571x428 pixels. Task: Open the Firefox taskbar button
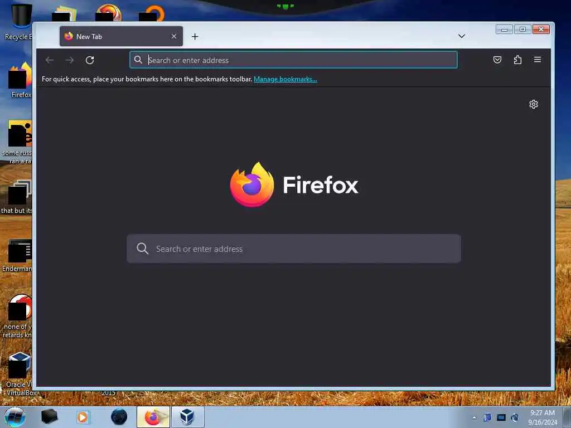153,417
